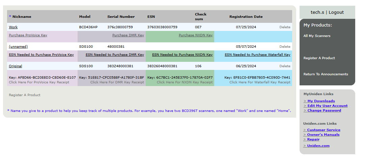The height and width of the screenshot is (162, 366).
Task: Select registration date 05/07/2024
Action: pyautogui.click(x=246, y=46)
